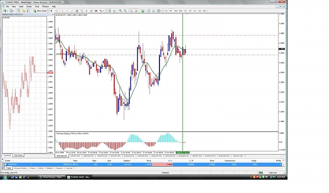Toggle chart auto scroll
Screen dimensions: 329x193
[x=132, y=11]
